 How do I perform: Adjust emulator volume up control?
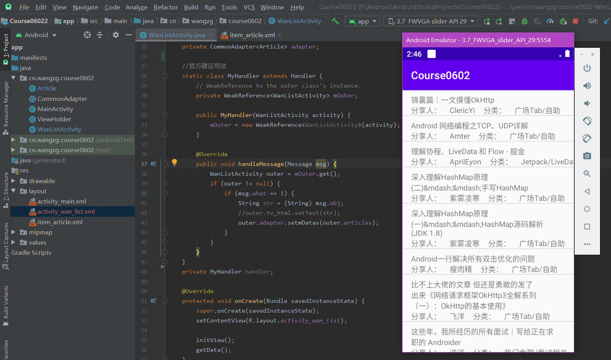tap(587, 85)
